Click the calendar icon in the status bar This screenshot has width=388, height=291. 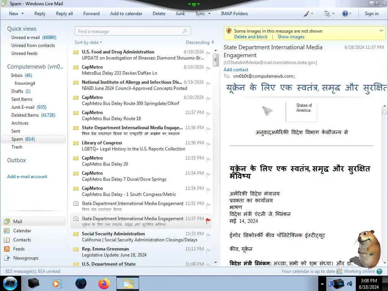(339, 271)
